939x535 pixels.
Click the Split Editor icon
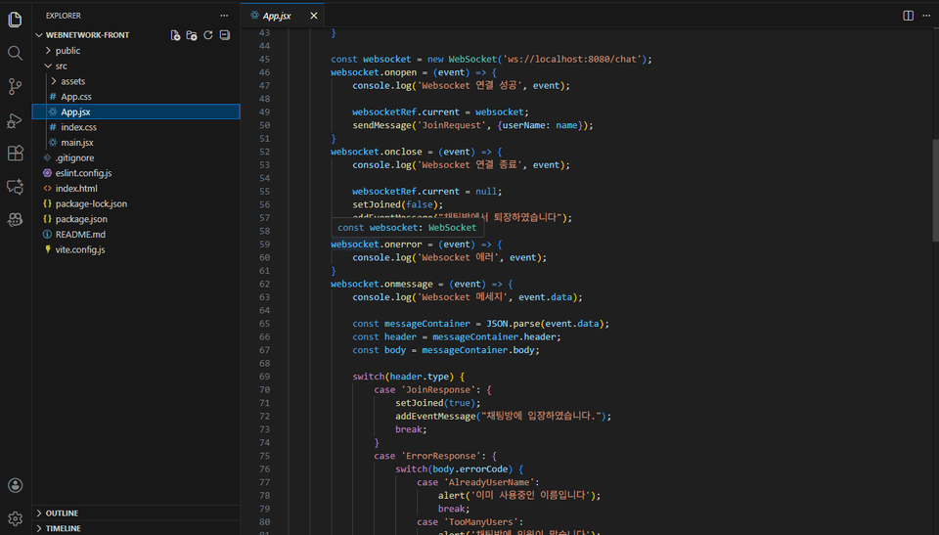[908, 16]
